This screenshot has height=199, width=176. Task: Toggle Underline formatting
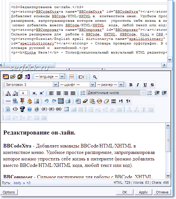(145, 85)
